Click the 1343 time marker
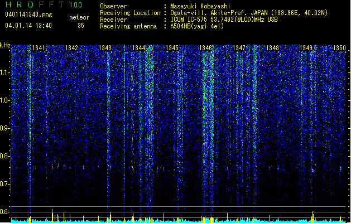 (105, 48)
